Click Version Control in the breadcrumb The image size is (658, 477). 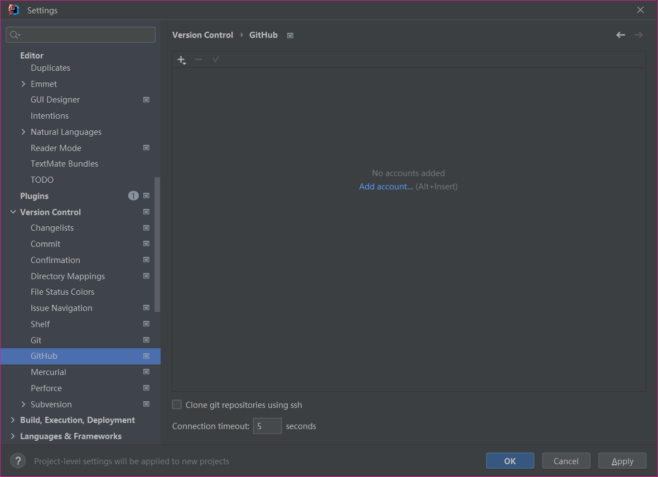coord(202,35)
